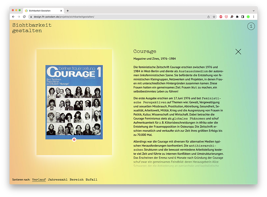Viewport: 267px width, 197px height.
Task: Open the info circle icon
Action: 251,26
